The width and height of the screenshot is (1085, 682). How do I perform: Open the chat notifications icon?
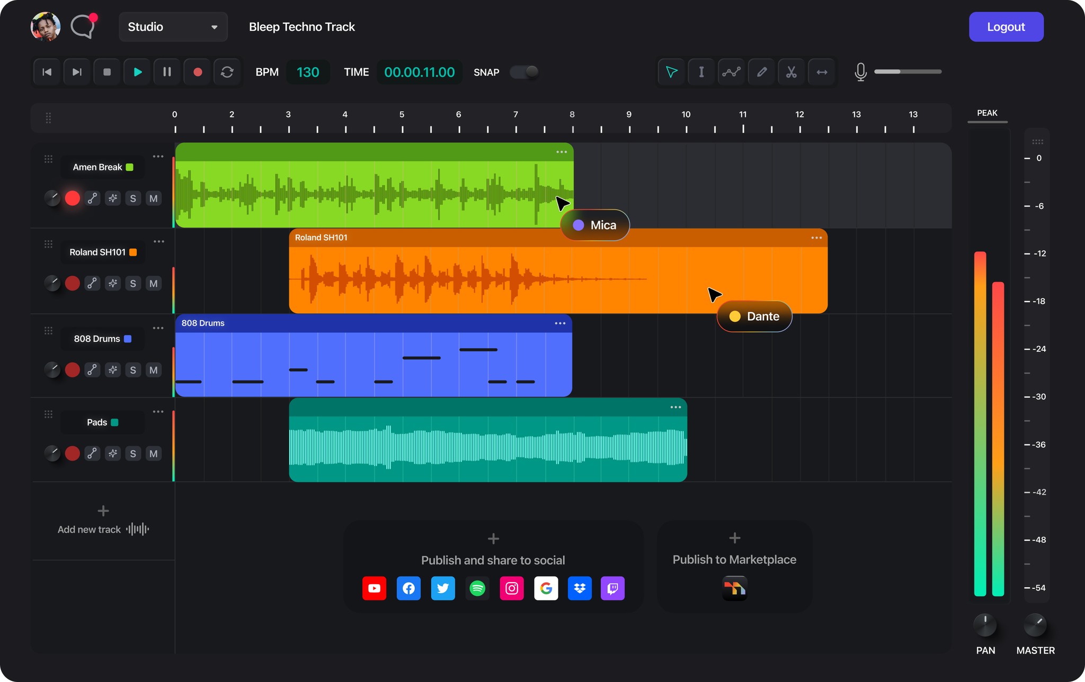(83, 26)
